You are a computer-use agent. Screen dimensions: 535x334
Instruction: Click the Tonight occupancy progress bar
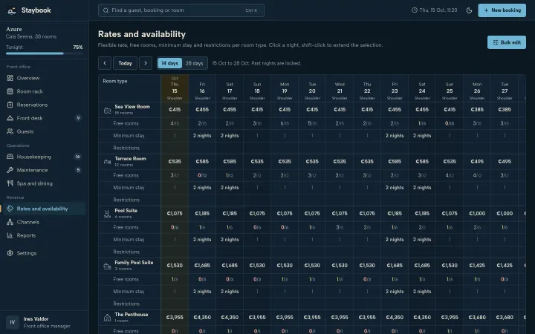(x=44, y=53)
